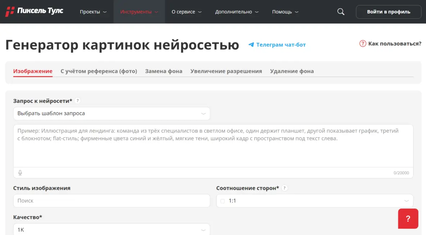Go to Удаление фона tab
The width and height of the screenshot is (426, 235).
coord(292,71)
